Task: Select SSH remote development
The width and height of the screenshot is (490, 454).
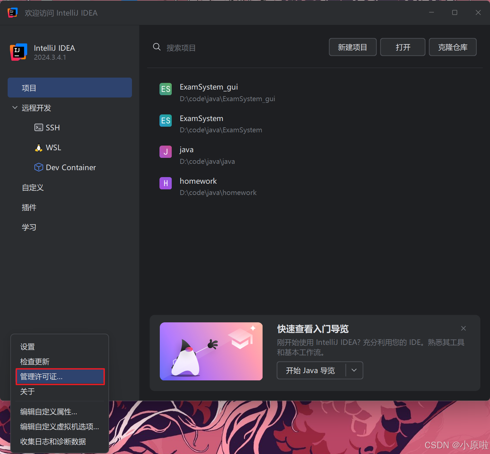Action: click(x=53, y=127)
